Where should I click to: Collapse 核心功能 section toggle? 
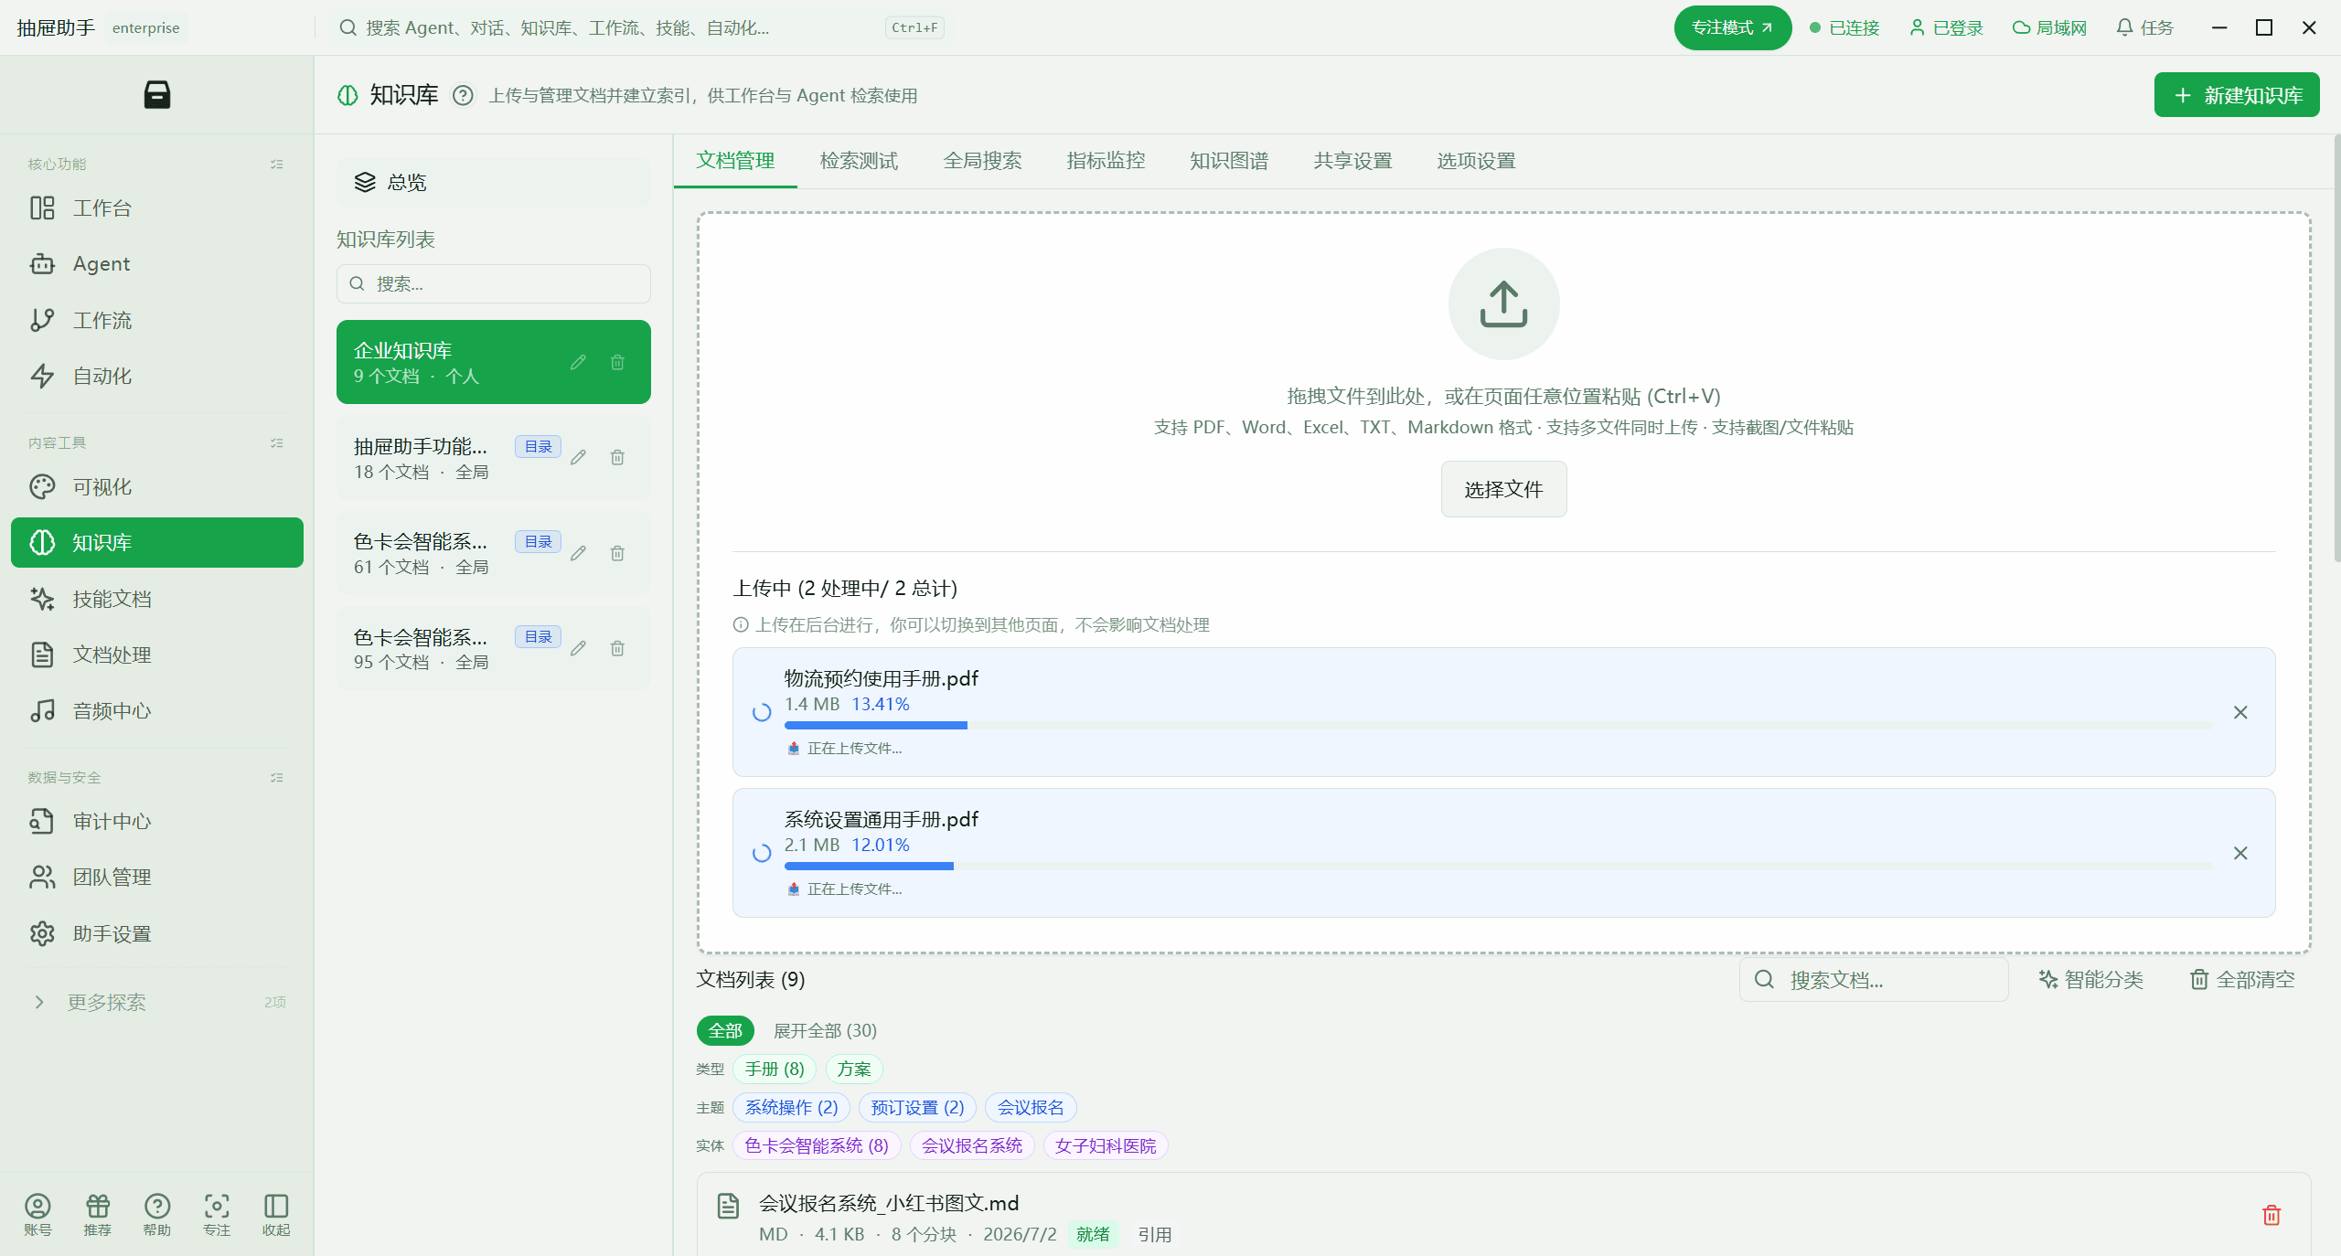tap(277, 165)
